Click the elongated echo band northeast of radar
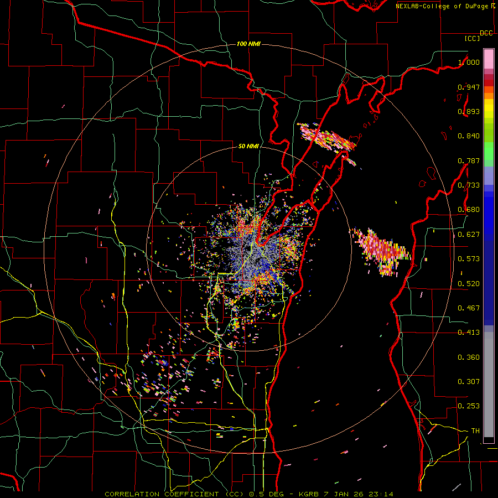This screenshot has width=498, height=498. pos(327,138)
